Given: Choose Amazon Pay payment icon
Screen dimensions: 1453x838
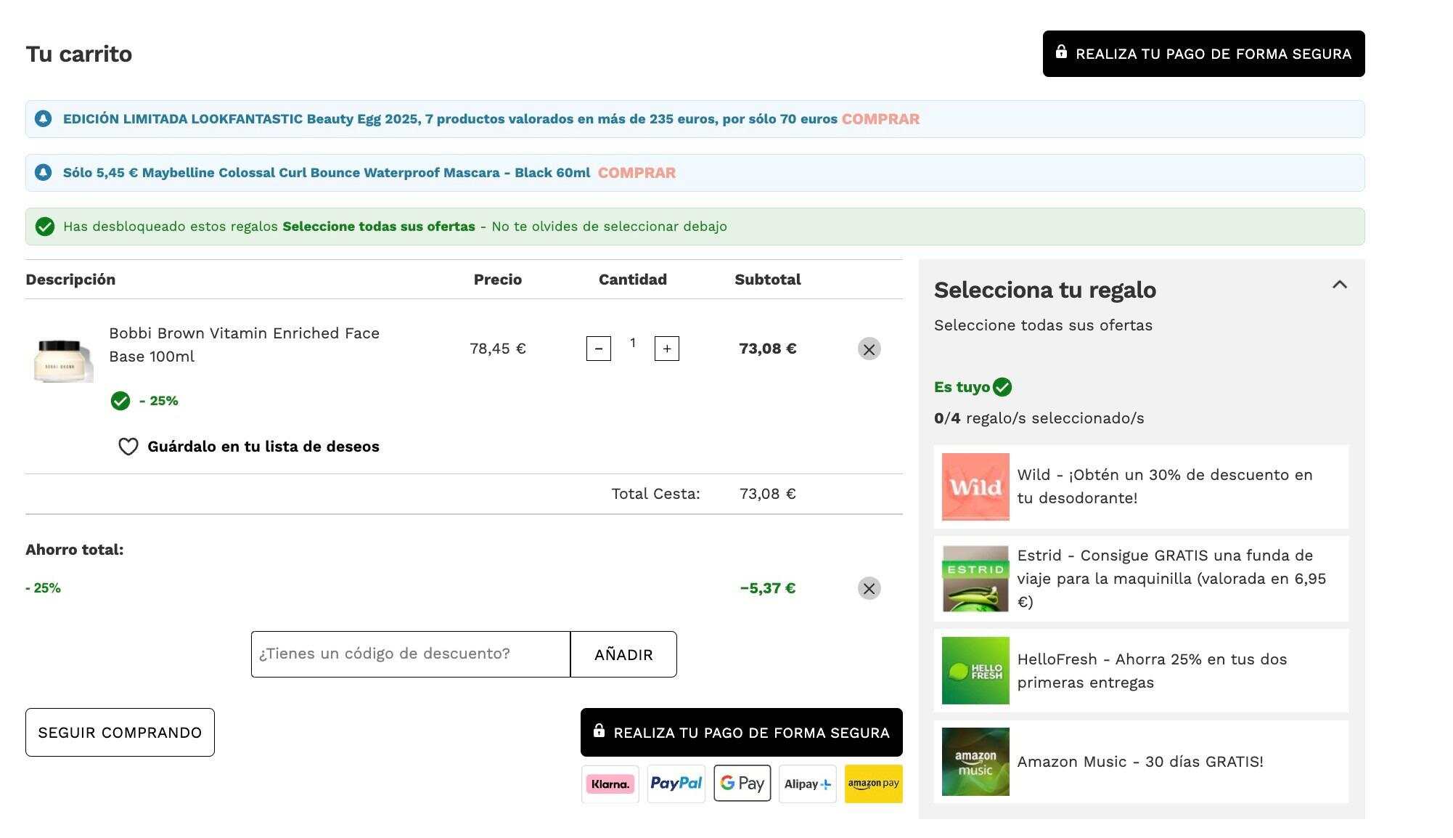Looking at the screenshot, I should tap(874, 784).
